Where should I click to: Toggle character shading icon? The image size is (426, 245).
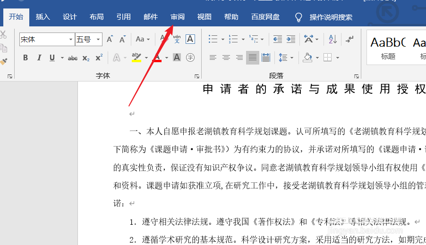tap(177, 57)
